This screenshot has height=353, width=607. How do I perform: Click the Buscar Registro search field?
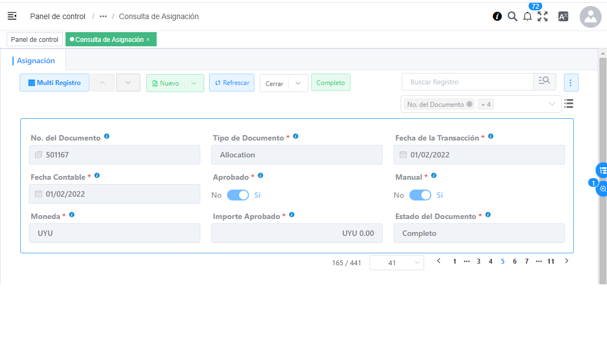467,82
